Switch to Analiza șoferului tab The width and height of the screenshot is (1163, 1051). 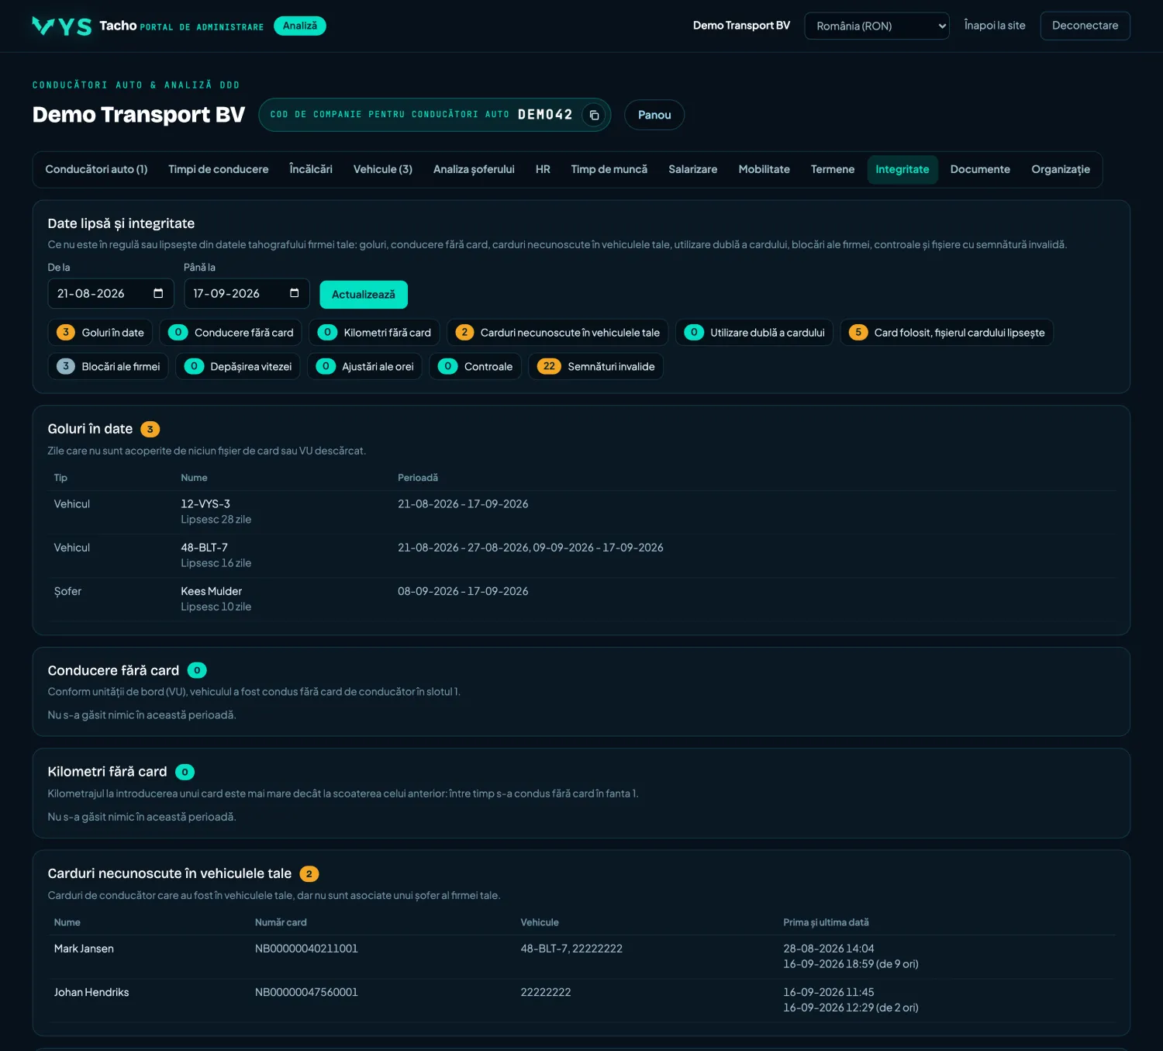(x=474, y=169)
